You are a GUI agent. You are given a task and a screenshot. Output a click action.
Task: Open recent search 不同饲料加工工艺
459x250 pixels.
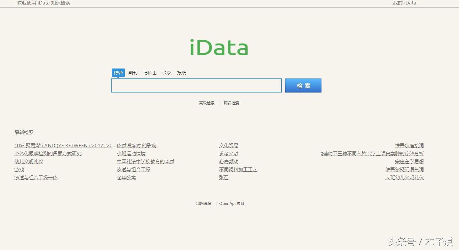coord(238,169)
